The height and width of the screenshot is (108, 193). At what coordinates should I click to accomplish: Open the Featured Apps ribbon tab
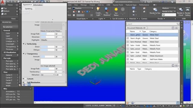[x=131, y=5]
